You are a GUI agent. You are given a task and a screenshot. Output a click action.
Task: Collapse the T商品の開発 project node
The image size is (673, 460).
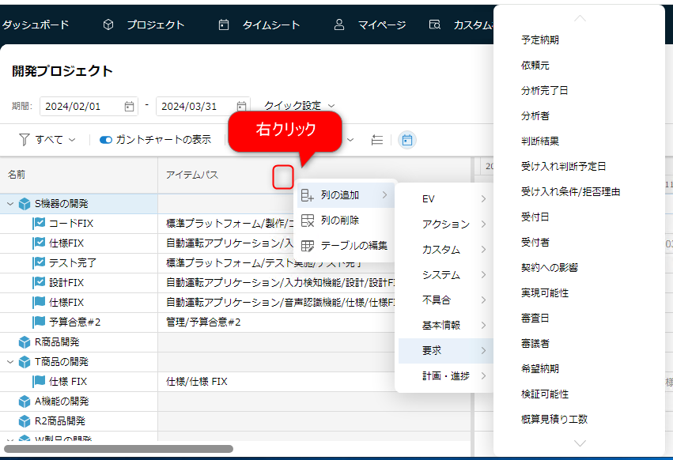pos(10,362)
